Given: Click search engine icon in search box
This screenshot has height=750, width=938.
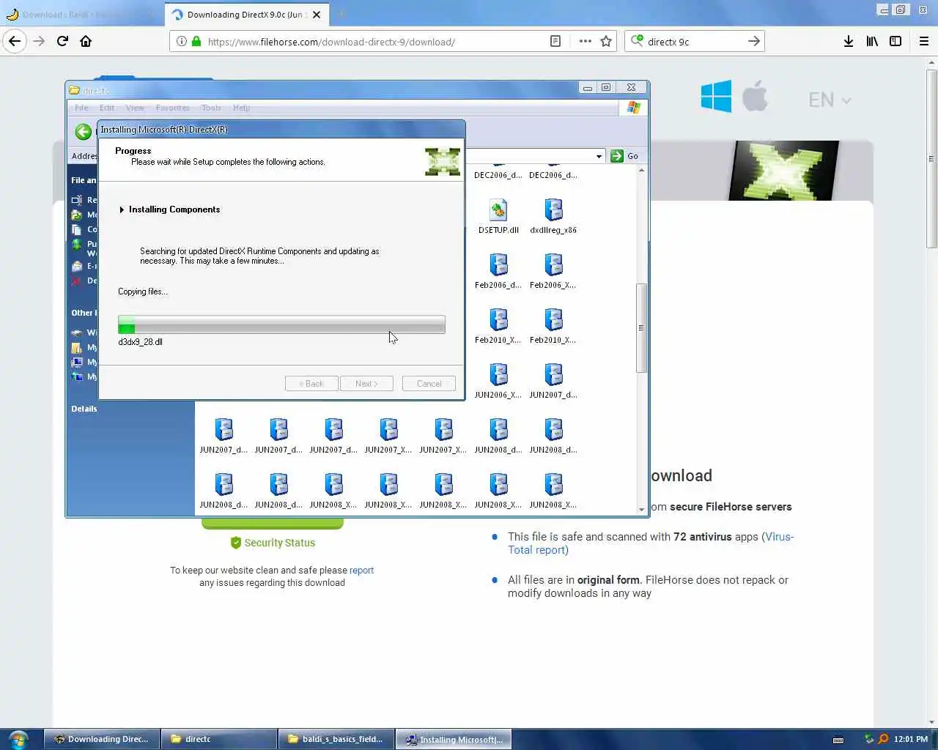Looking at the screenshot, I should [637, 41].
